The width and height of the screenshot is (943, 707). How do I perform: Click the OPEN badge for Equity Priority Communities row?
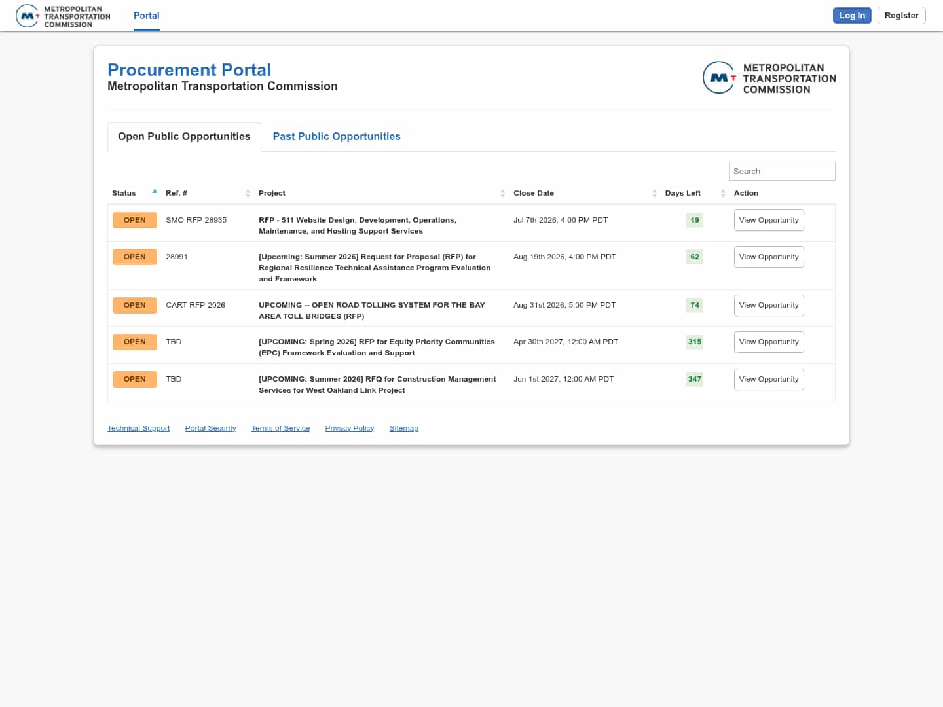click(135, 342)
